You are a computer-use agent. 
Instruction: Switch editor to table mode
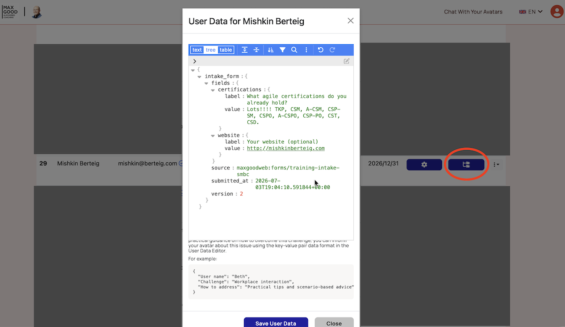(x=226, y=50)
